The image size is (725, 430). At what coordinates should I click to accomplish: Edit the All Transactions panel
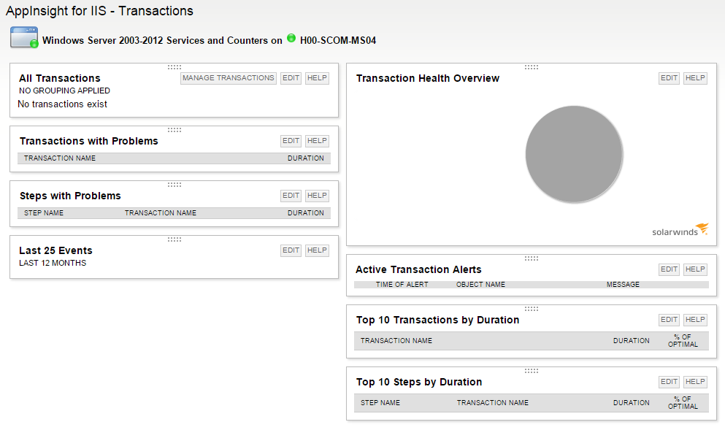click(291, 78)
